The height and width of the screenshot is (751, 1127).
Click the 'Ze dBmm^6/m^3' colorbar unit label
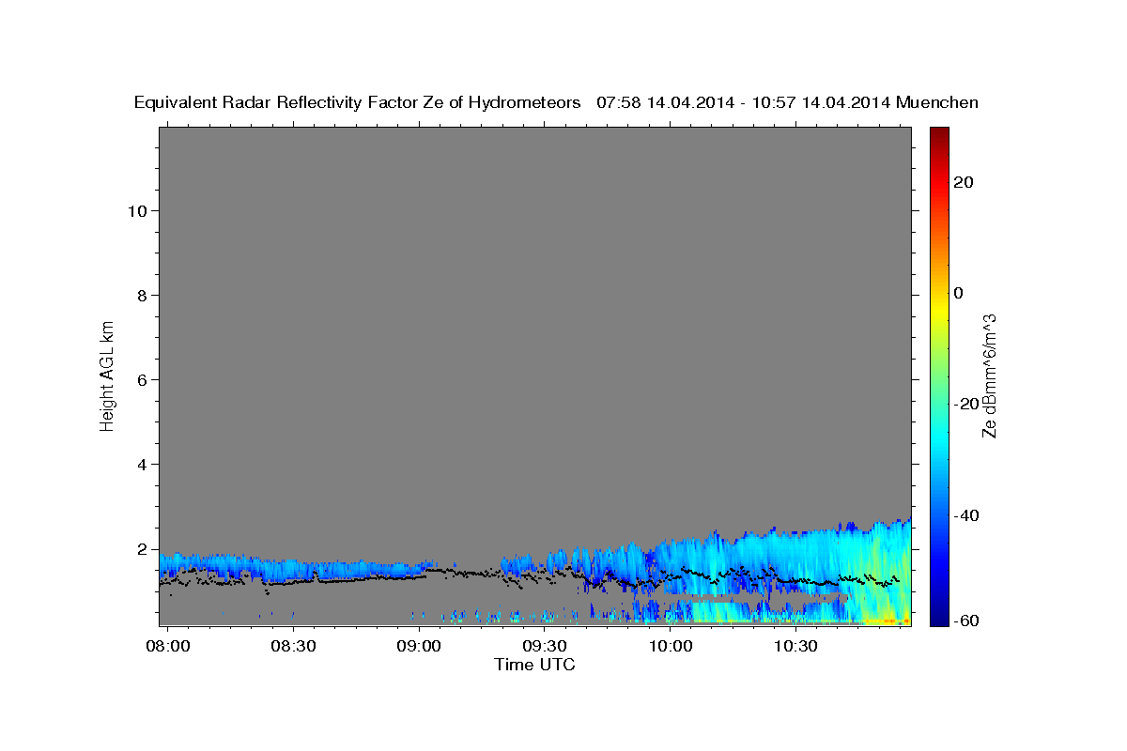989,375
